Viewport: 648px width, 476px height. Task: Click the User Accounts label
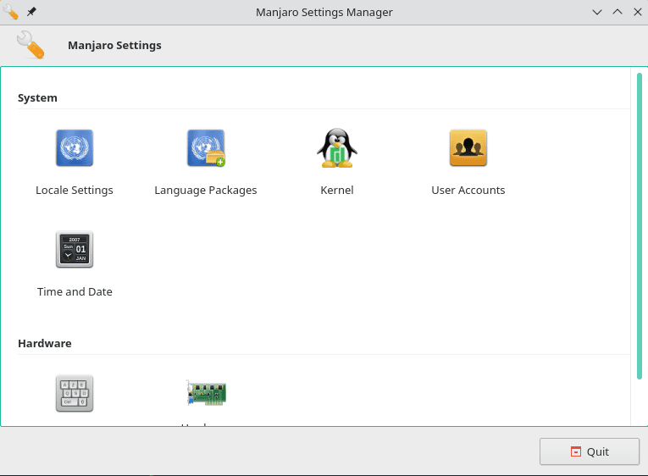point(468,190)
